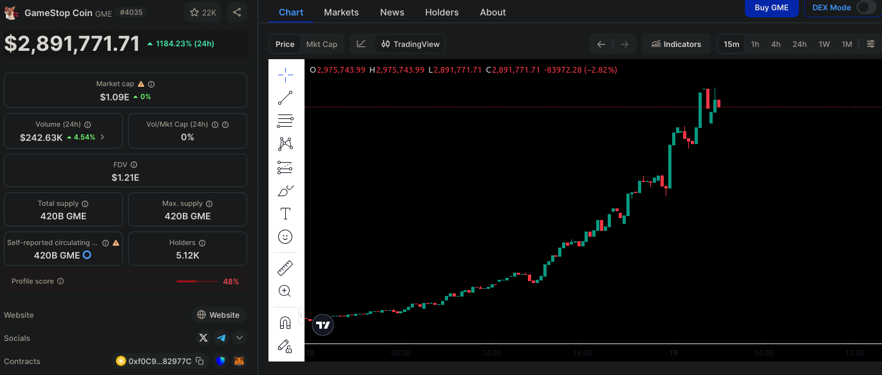882x375 pixels.
Task: Expand Volume (24h) details chevron
Action: tap(102, 137)
